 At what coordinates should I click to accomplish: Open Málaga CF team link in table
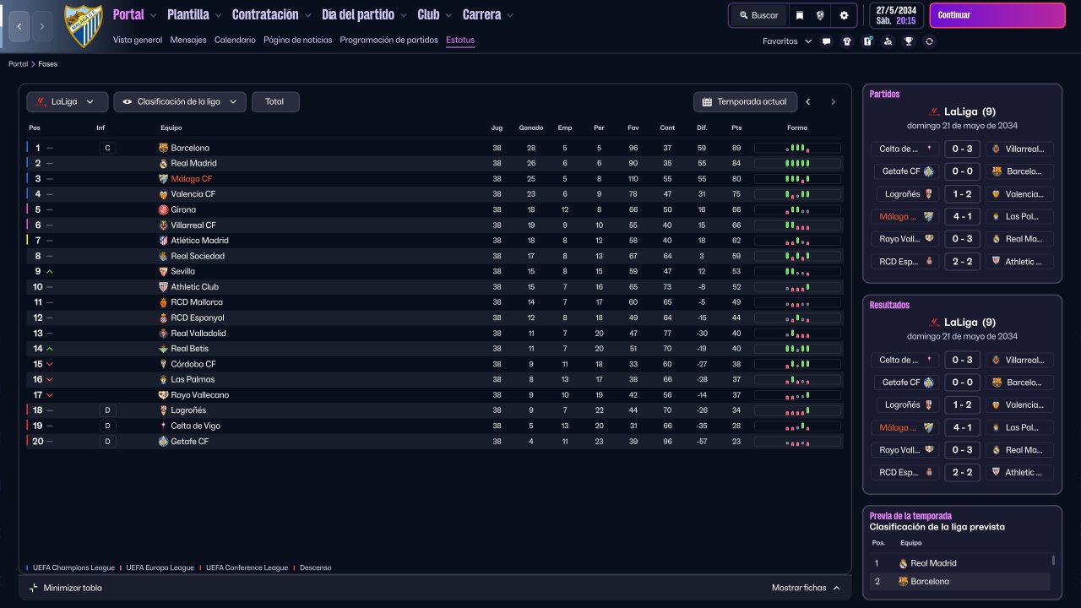pyautogui.click(x=192, y=179)
